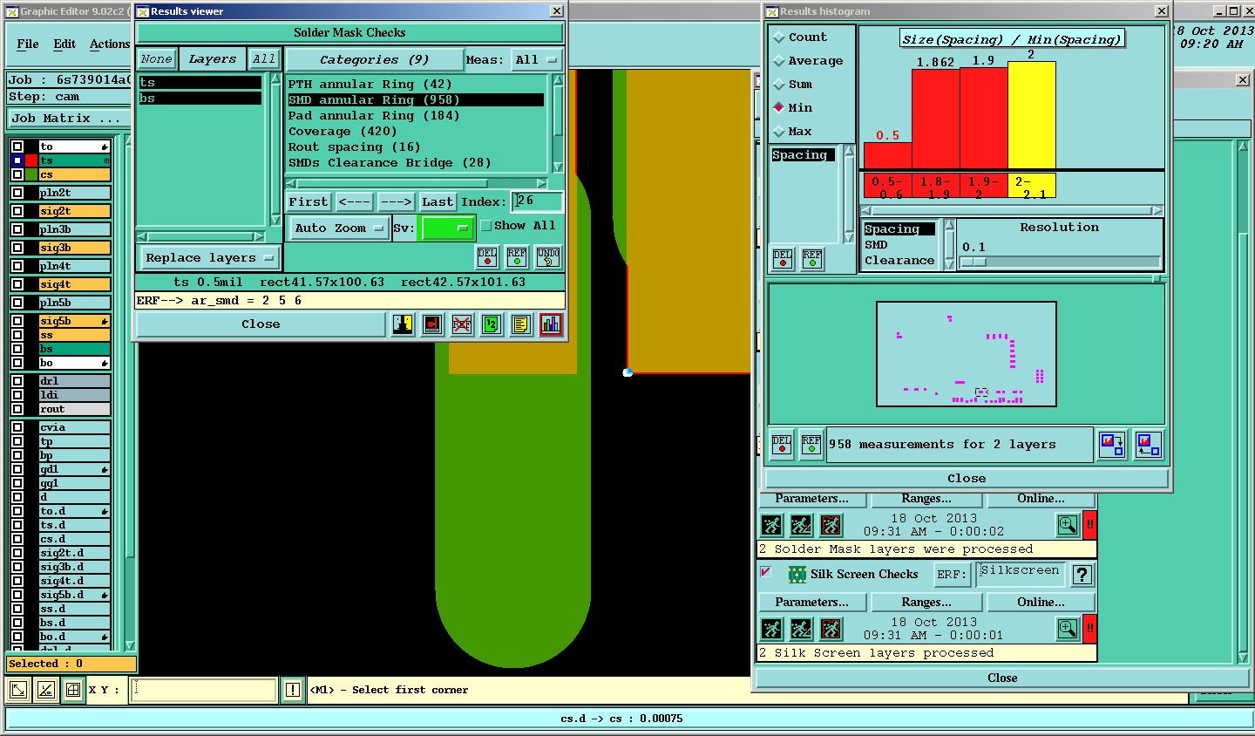
Task: Select Max radio in histogram
Action: click(779, 132)
